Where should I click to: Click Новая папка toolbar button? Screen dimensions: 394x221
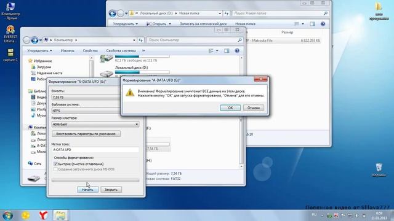coord(245,24)
